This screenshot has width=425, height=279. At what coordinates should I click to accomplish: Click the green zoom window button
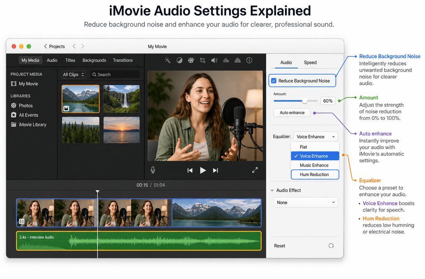pyautogui.click(x=29, y=46)
